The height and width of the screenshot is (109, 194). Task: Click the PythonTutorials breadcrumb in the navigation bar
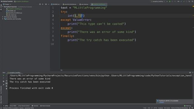(7, 2)
